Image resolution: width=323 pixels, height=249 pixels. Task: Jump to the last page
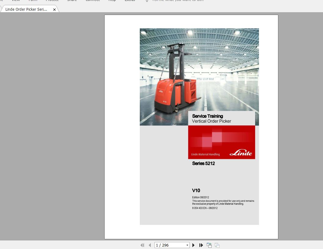pos(201,245)
